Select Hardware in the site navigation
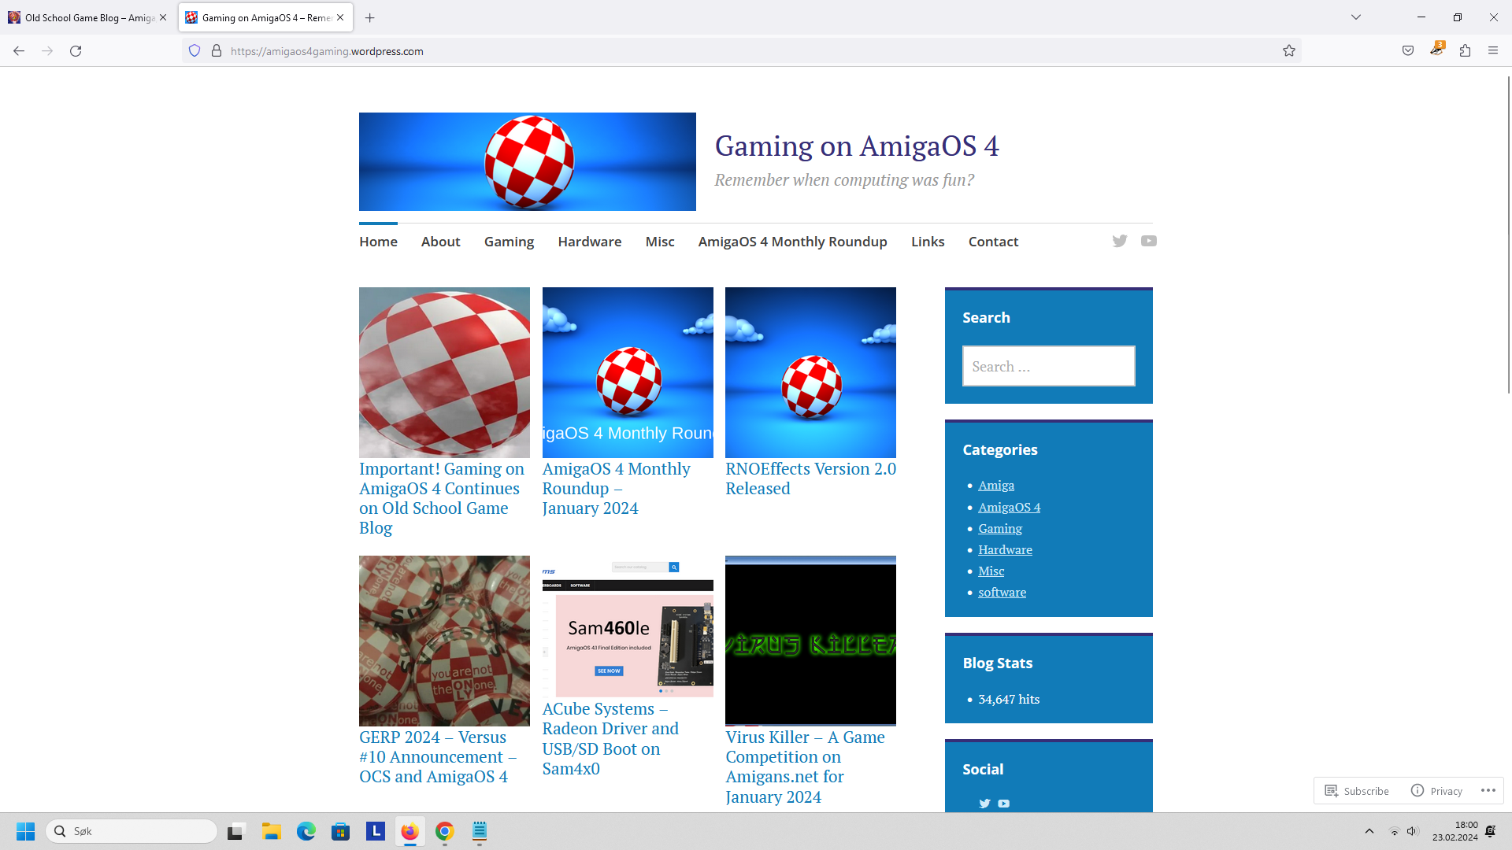 589,242
